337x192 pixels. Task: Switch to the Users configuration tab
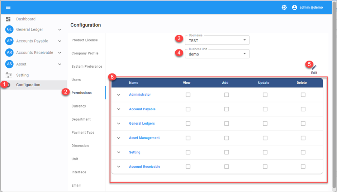pos(76,80)
